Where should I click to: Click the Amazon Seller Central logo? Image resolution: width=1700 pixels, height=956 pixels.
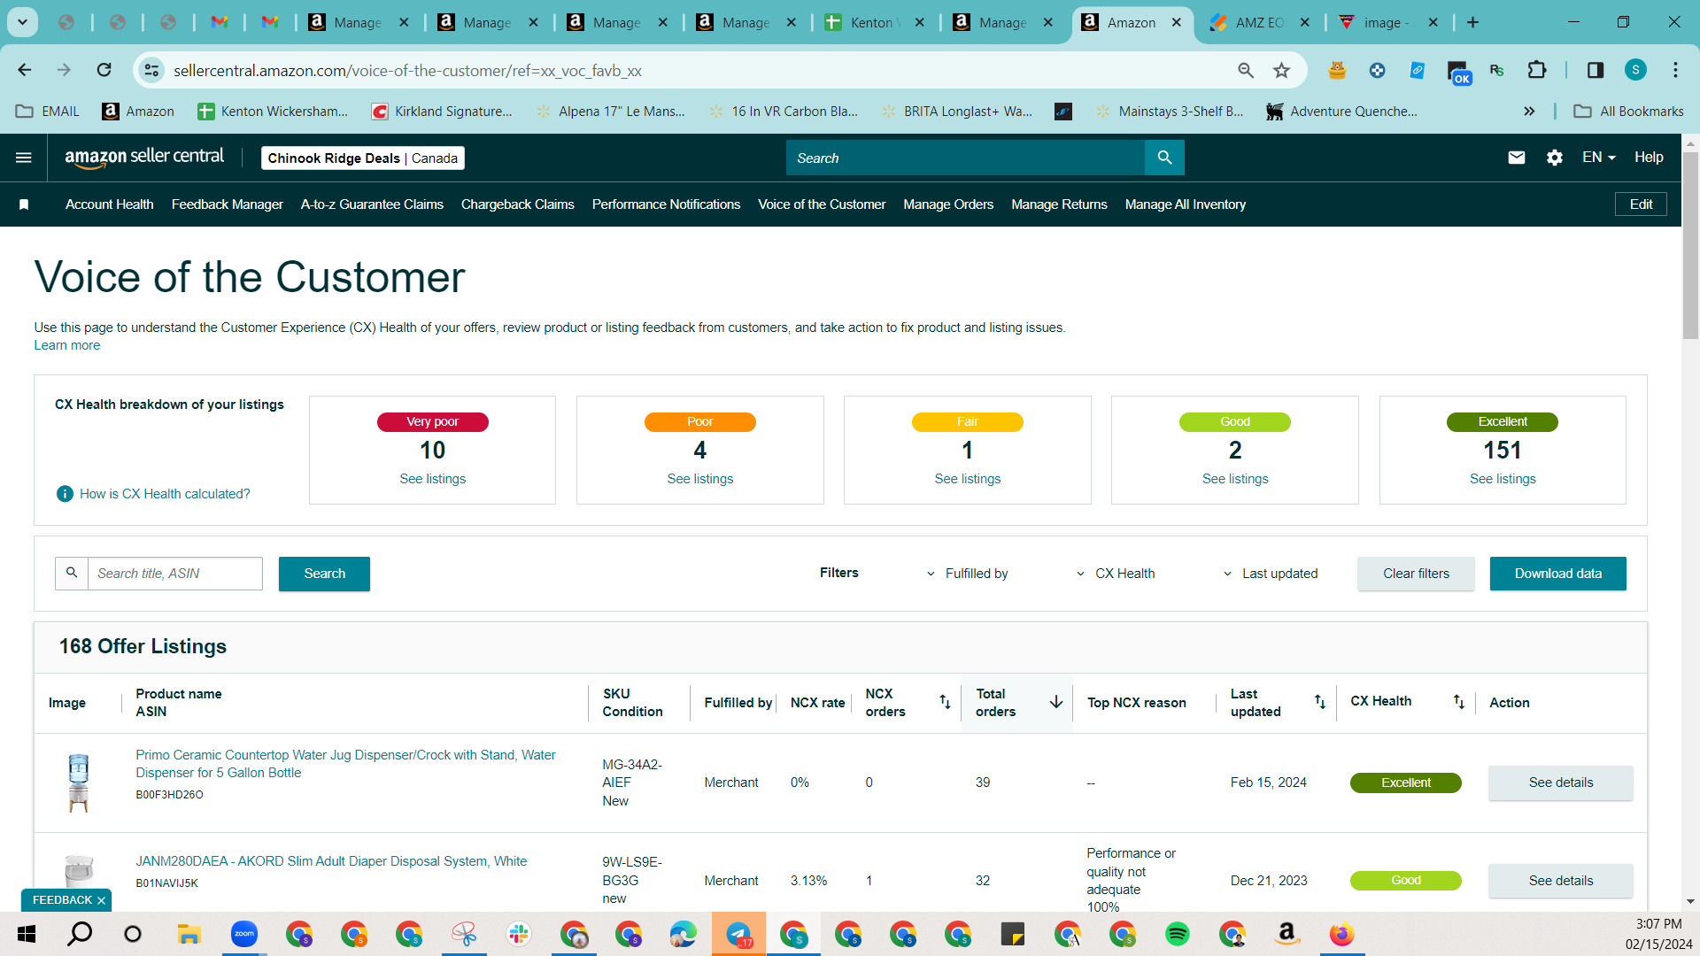click(x=144, y=158)
